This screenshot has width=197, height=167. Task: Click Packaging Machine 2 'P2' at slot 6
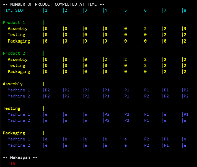coord(147,145)
